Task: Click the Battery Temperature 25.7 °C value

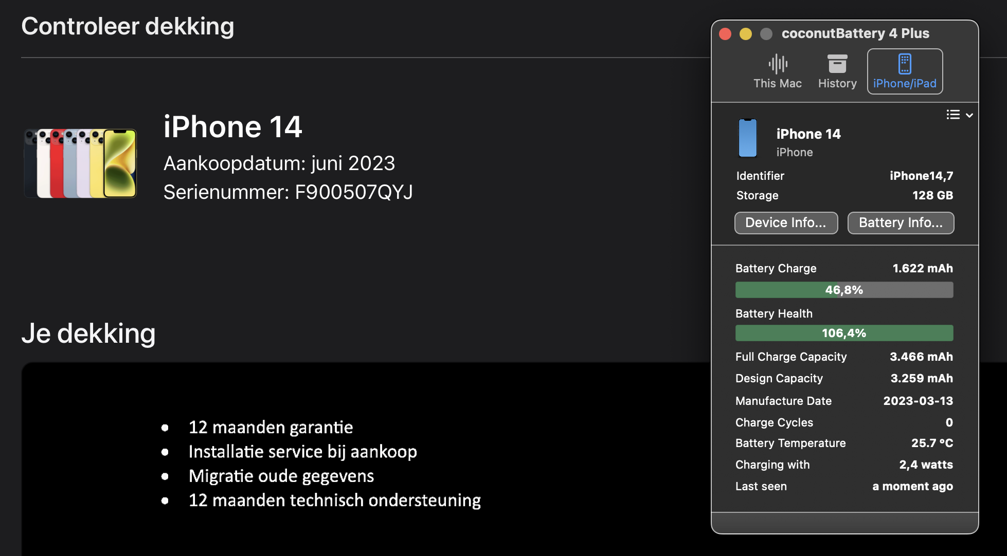Action: point(932,443)
